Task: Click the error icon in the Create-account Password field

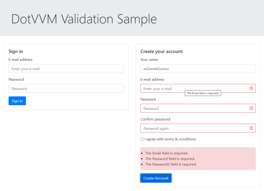Action: 251,108
